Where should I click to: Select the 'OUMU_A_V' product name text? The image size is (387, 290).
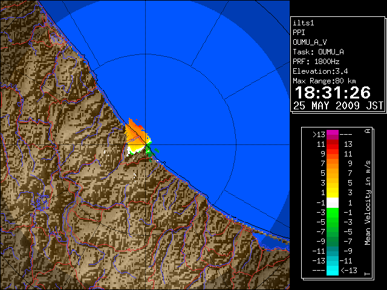point(310,42)
